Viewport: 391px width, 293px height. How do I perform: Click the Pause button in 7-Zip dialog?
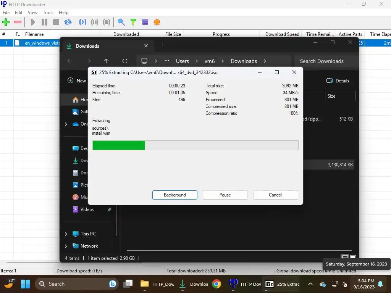[x=225, y=195]
